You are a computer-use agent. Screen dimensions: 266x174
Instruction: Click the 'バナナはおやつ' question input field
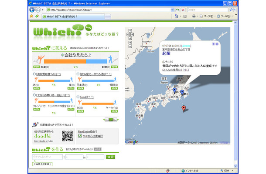point(48,157)
